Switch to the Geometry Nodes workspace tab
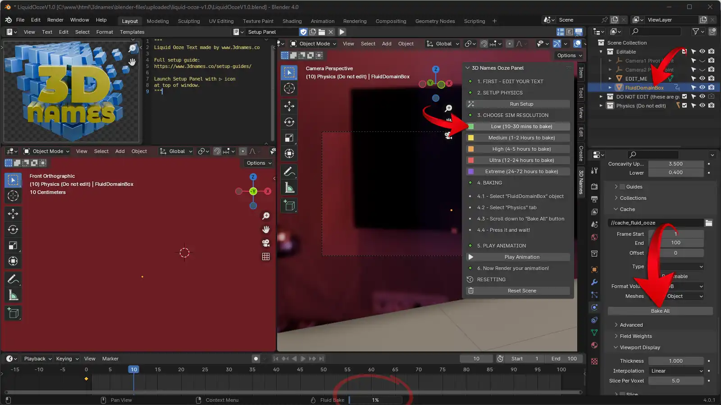 (x=435, y=21)
